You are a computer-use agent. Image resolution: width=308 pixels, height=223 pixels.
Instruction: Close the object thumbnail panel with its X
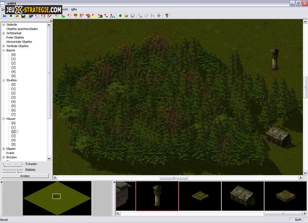tap(114, 182)
